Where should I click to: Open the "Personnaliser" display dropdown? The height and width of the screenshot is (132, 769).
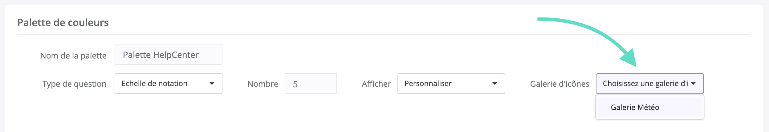click(451, 84)
